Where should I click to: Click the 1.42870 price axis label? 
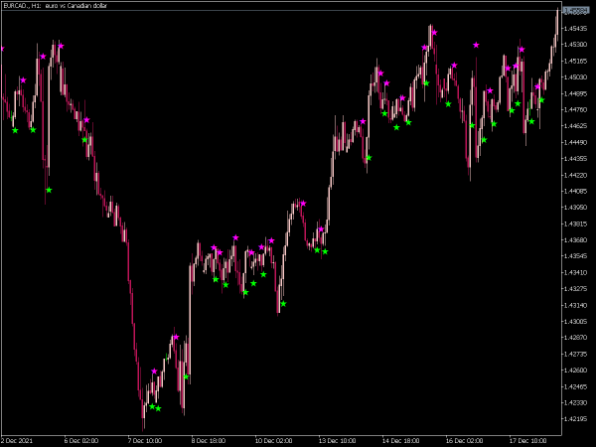pyautogui.click(x=576, y=338)
